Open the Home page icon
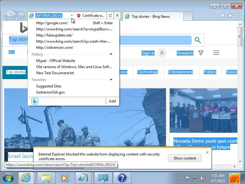Viewport: 245px width, 184px height. click(223, 16)
